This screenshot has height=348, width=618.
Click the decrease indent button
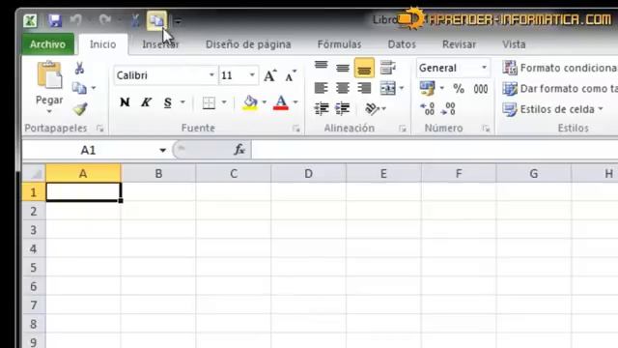[322, 108]
